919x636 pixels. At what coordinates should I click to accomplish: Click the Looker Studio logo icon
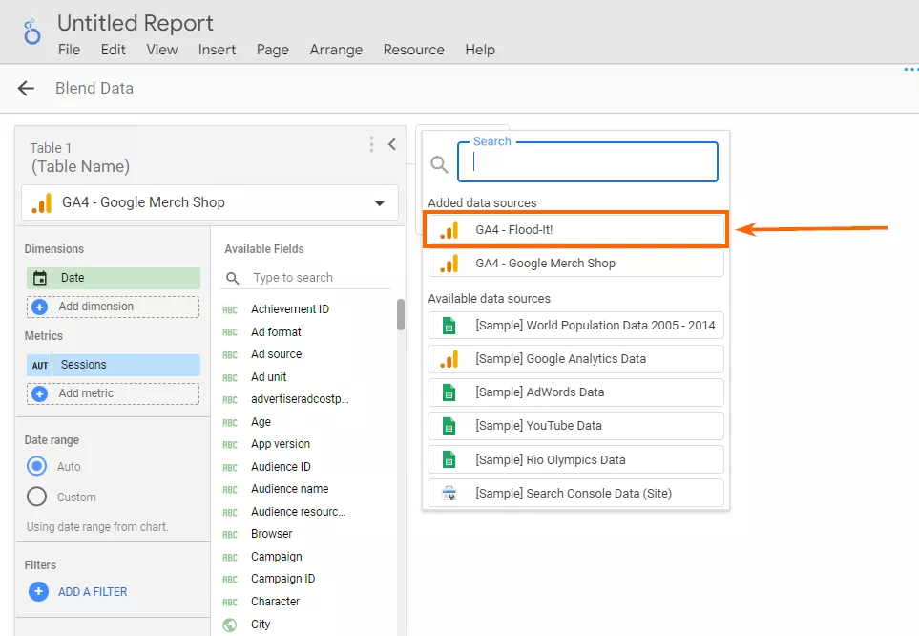pos(31,32)
